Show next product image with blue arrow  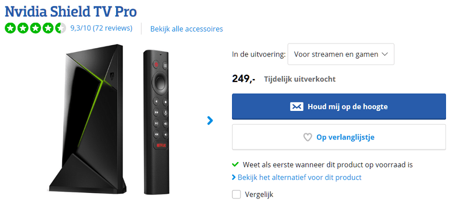[210, 120]
